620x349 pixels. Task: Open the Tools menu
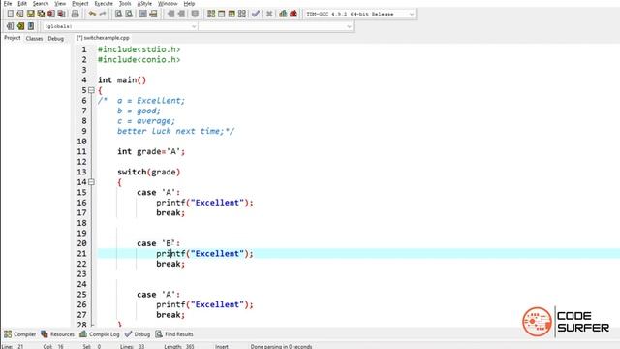click(125, 4)
